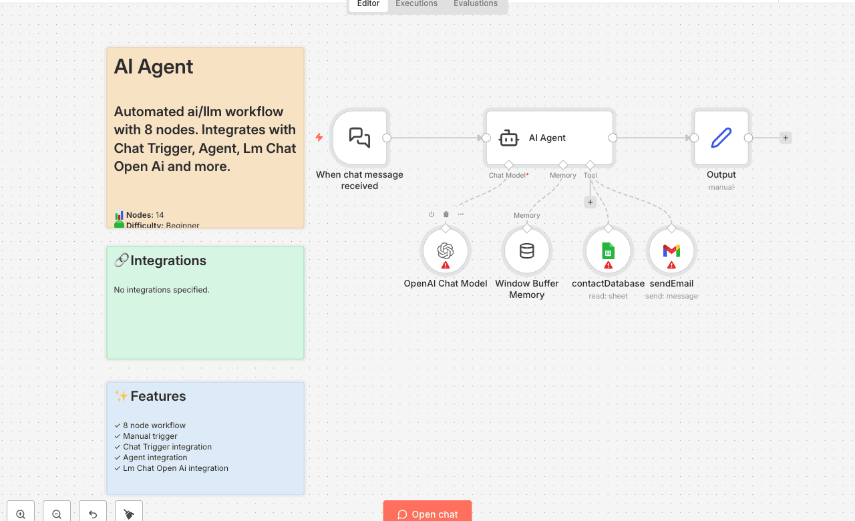Zoom in on the canvas
855x521 pixels.
pyautogui.click(x=21, y=514)
